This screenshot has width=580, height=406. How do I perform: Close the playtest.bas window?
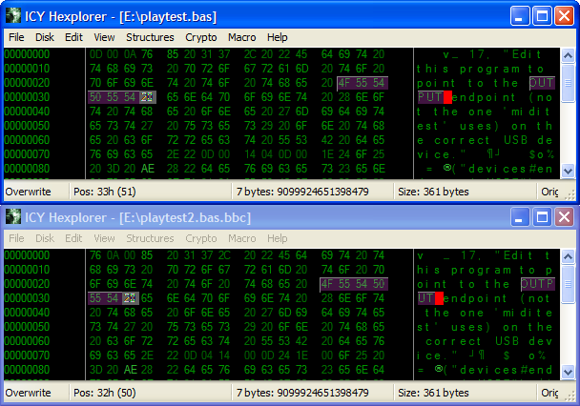[x=564, y=16]
